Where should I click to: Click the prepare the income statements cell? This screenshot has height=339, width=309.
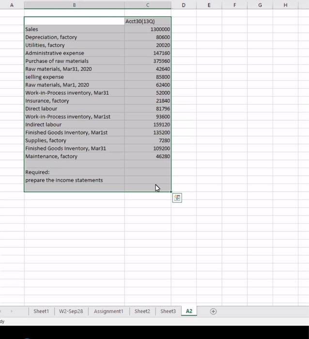(x=75, y=180)
